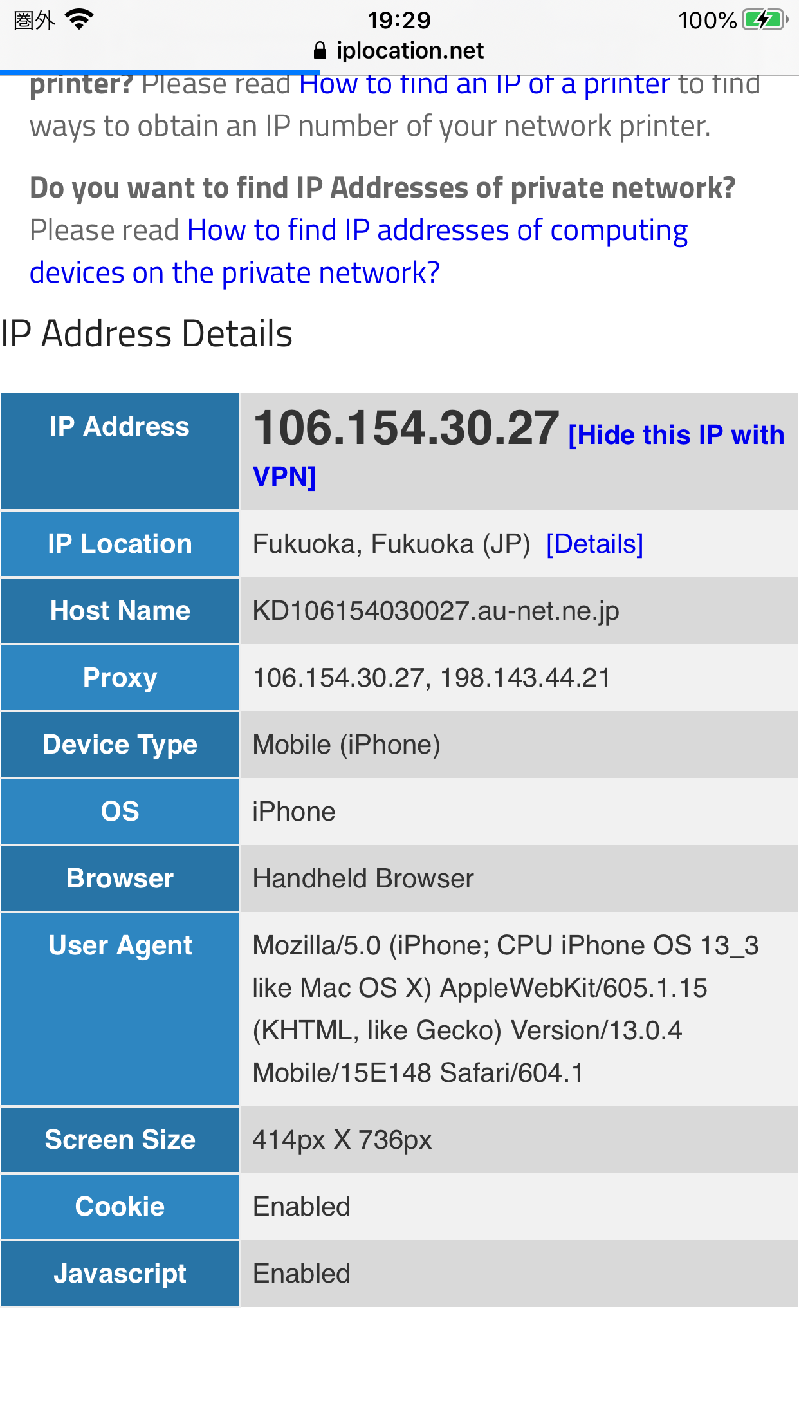
Task: Click the 'Hide this IP with VPN' link
Action: point(675,436)
